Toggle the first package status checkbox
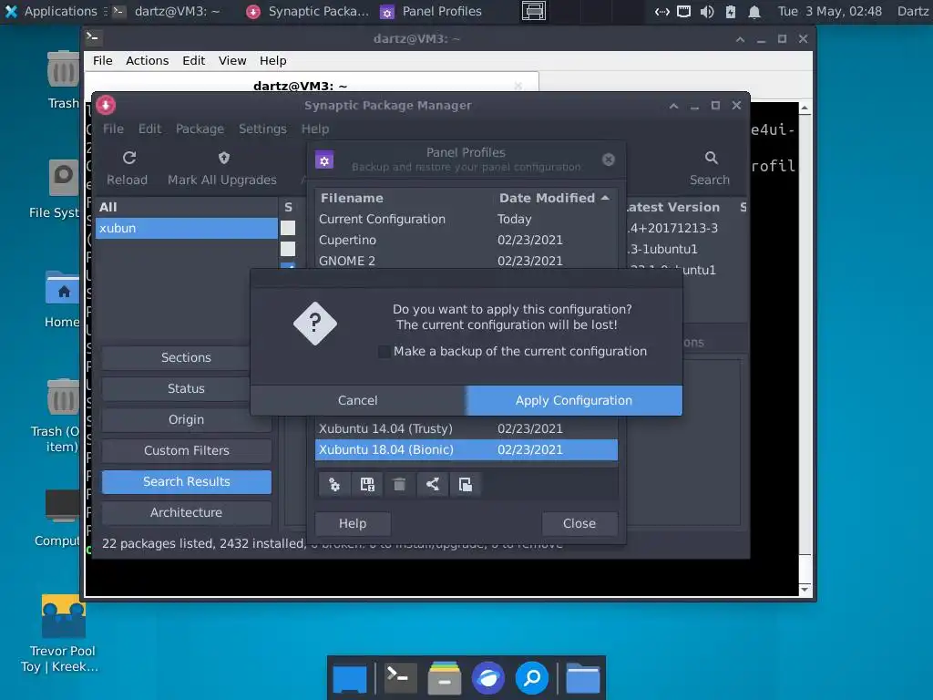 pyautogui.click(x=288, y=228)
